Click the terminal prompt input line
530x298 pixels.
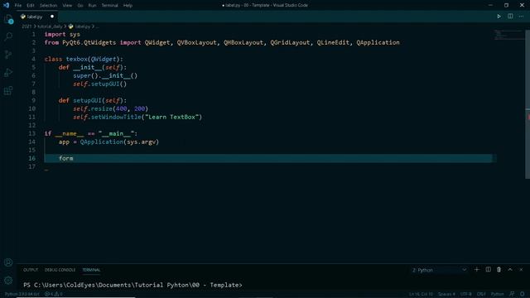[x=132, y=285]
